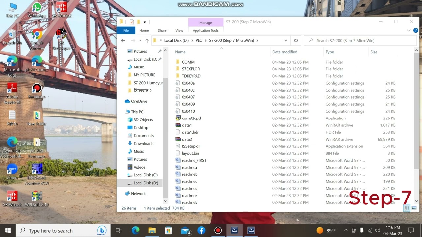This screenshot has width=422, height=237.
Task: Expand address bar history dropdown
Action: tap(286, 41)
